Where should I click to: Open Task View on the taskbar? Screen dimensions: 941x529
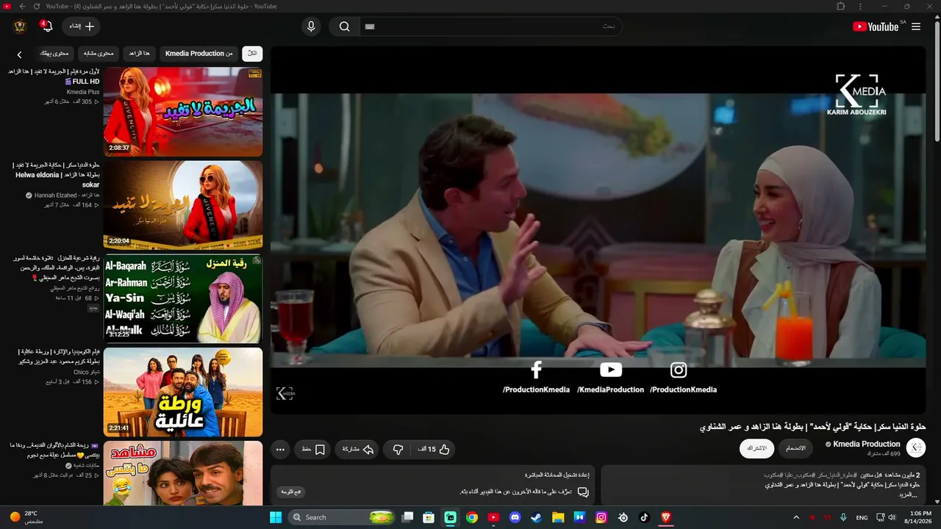408,517
